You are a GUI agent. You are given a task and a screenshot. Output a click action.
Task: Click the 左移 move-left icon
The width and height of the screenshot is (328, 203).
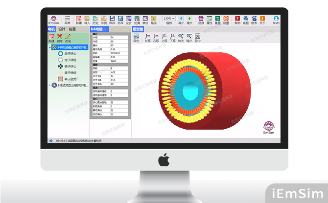point(148,37)
